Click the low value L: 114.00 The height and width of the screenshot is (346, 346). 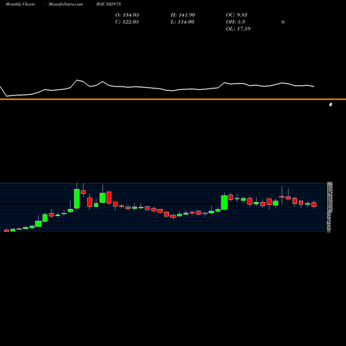tap(182, 22)
